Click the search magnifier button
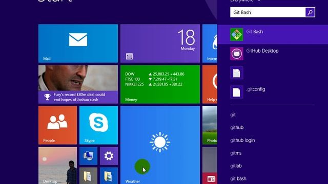Screen dimensions: 328x184 (x=310, y=12)
